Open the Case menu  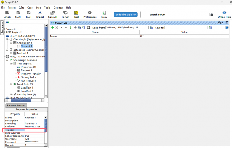tap(30, 8)
